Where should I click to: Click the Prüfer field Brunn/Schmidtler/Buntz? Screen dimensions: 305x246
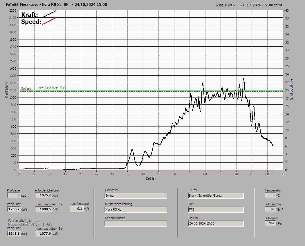coord(216,196)
